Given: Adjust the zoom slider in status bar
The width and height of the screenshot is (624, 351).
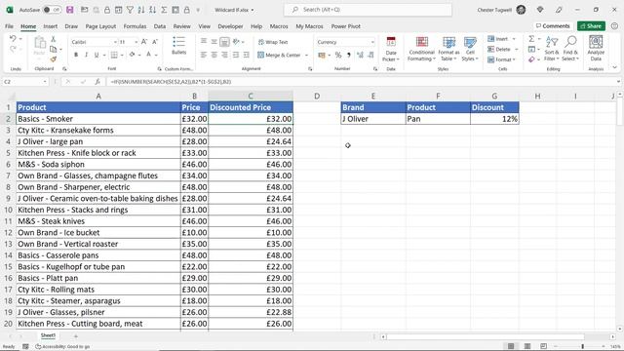Looking at the screenshot, I should 582,346.
